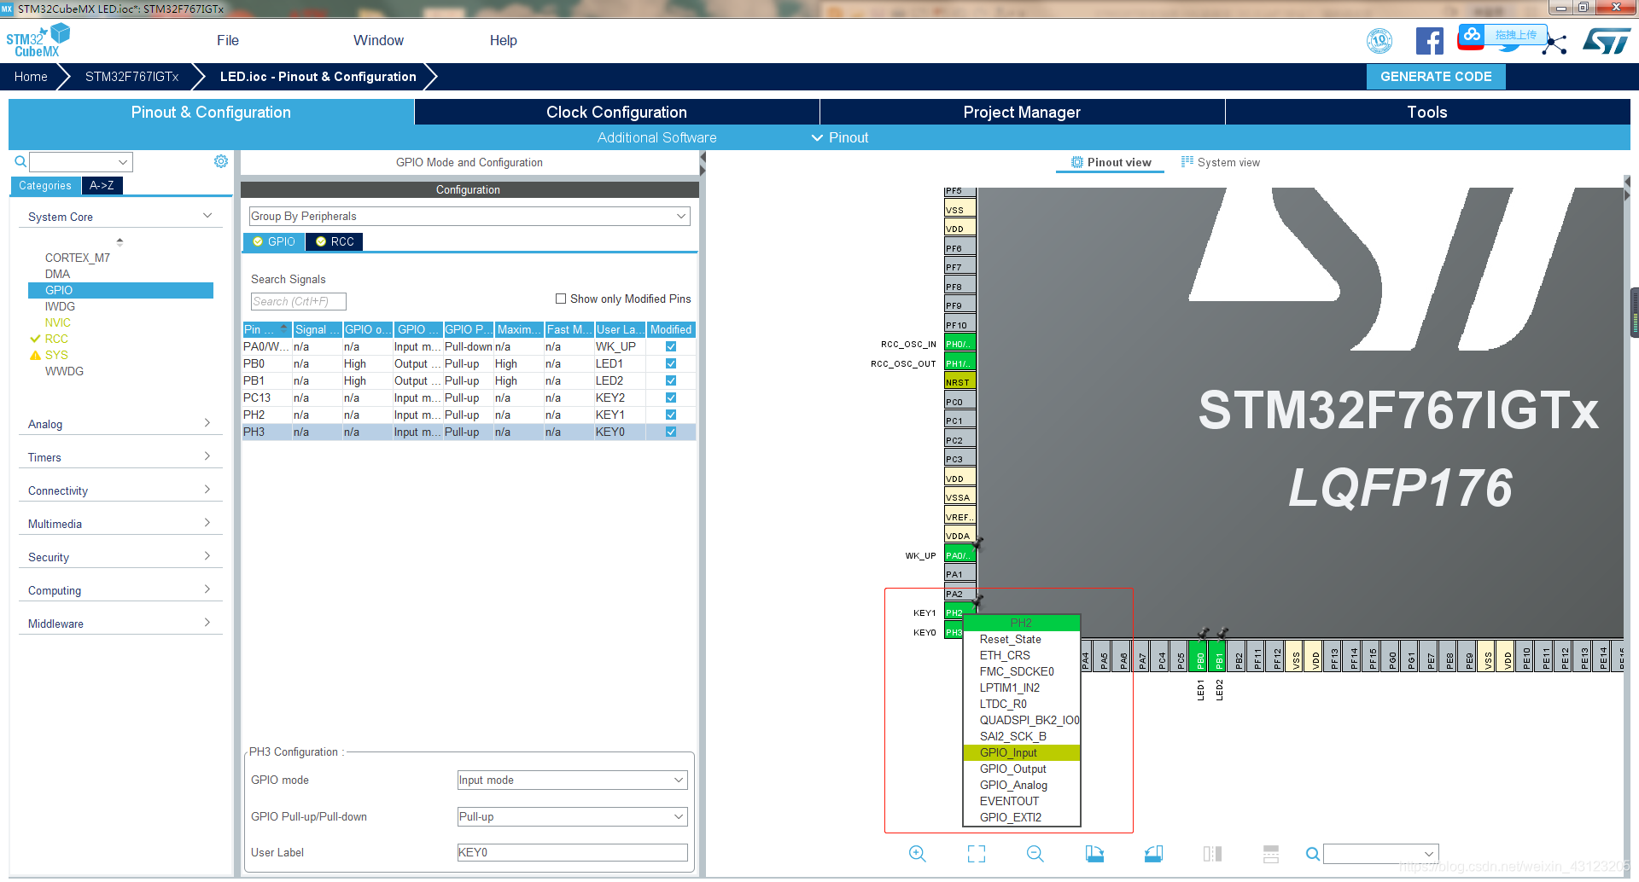1639x882 pixels.
Task: Toggle Modified checkbox for PB1 row
Action: [x=671, y=380]
